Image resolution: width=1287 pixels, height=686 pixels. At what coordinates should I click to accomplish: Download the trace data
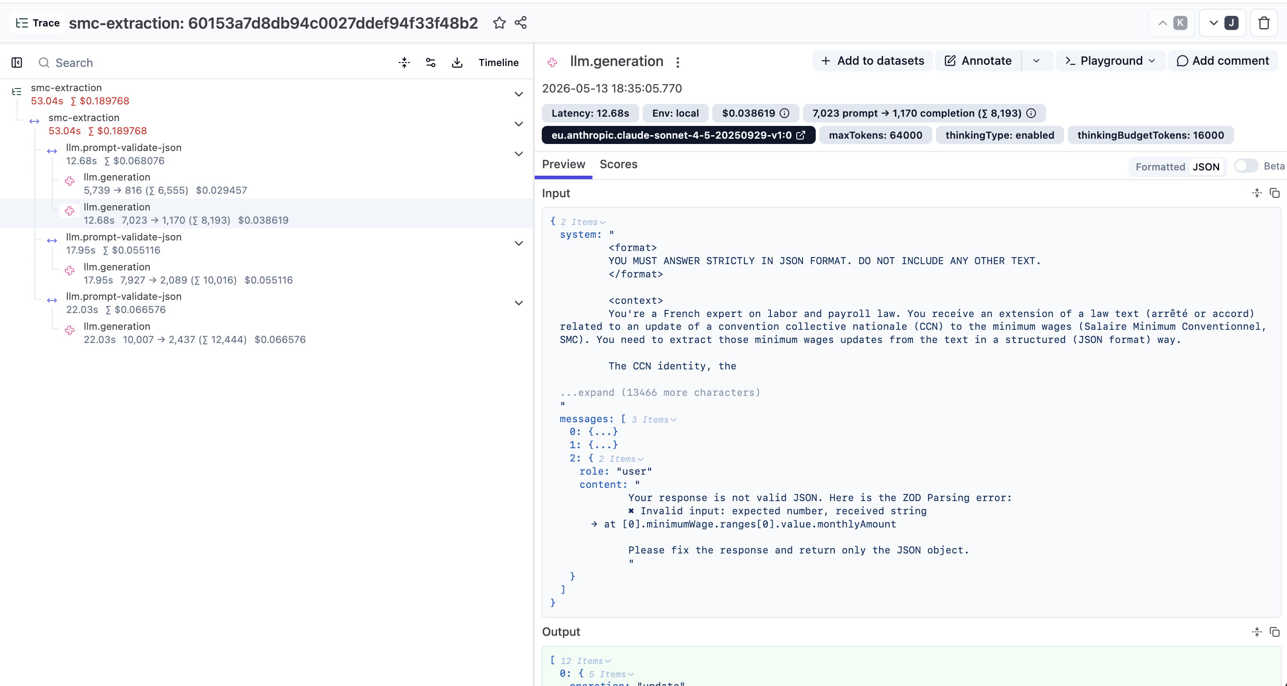pyautogui.click(x=457, y=63)
